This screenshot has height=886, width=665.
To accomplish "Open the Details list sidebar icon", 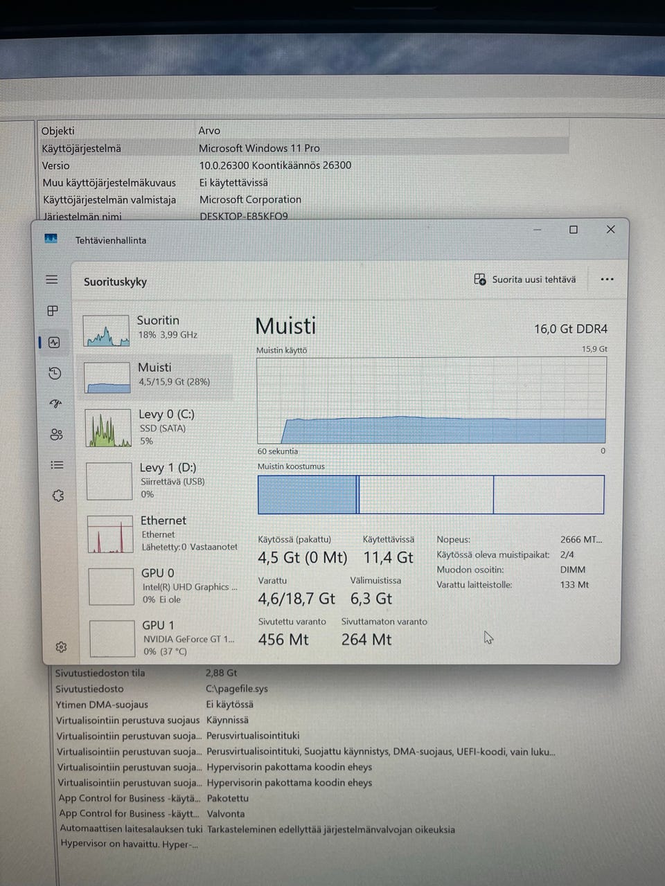I will [57, 465].
